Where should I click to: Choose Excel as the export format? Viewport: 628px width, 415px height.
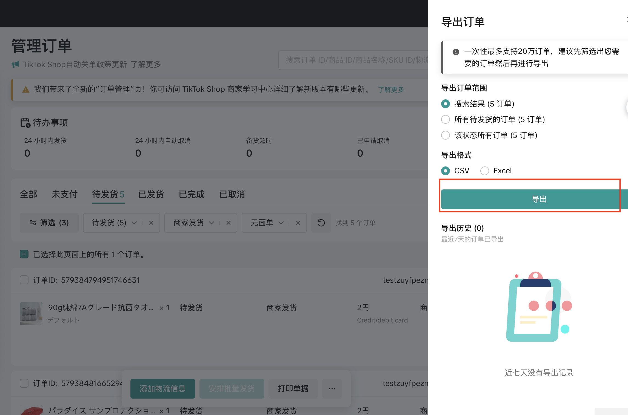coord(485,171)
